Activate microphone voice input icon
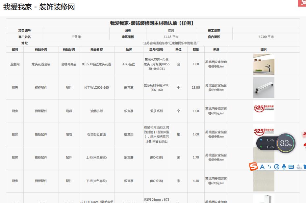 [284, 167]
